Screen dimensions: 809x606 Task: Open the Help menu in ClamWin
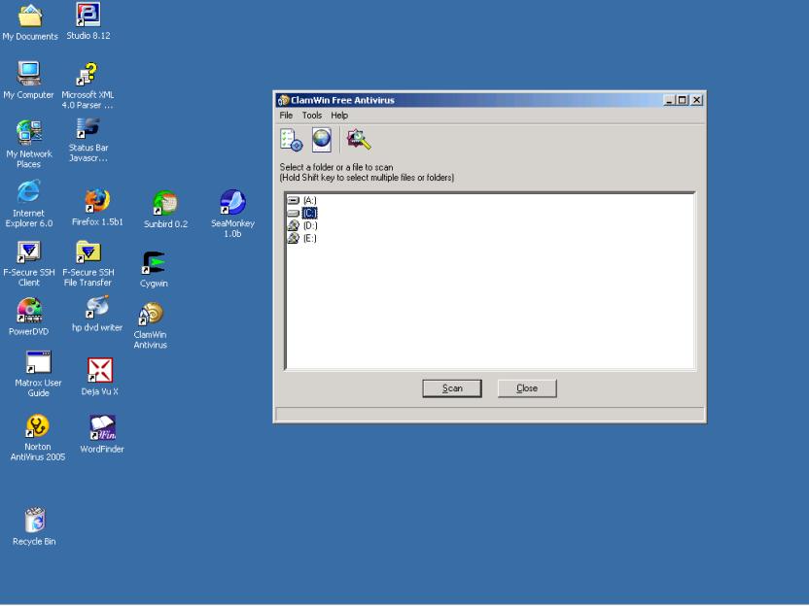(x=339, y=116)
